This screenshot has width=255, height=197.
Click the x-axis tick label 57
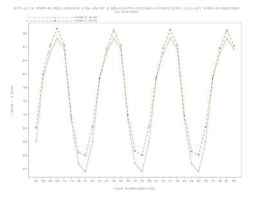coord(170,181)
